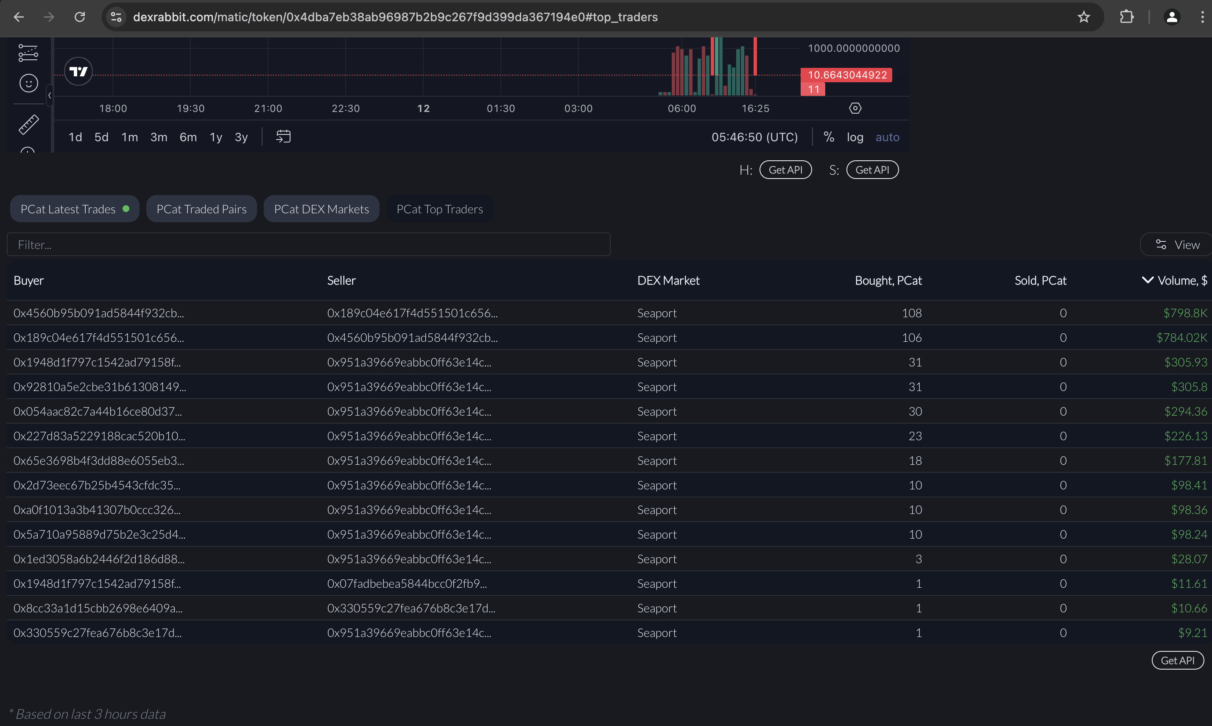Image resolution: width=1212 pixels, height=726 pixels.
Task: Select the ruler measure tool
Action: click(x=28, y=124)
